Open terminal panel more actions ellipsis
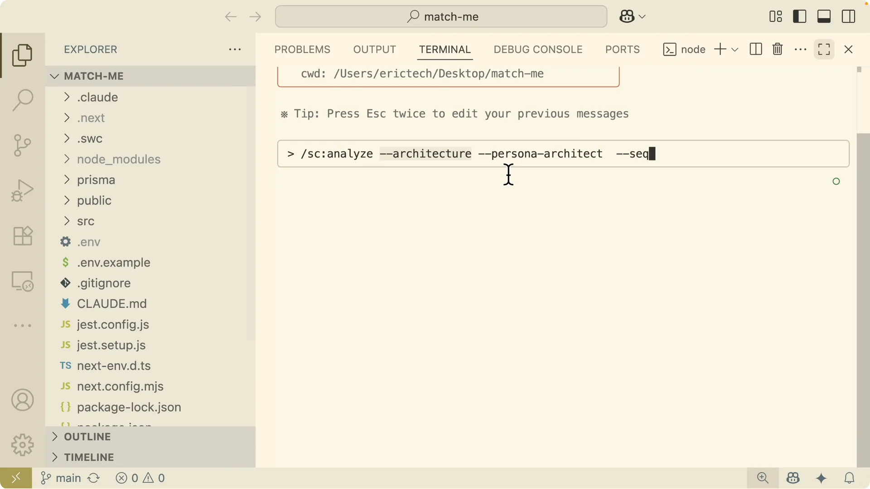 coord(801,49)
